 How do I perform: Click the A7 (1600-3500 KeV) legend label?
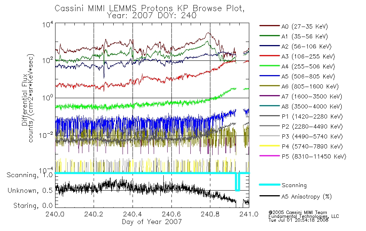click(312, 96)
